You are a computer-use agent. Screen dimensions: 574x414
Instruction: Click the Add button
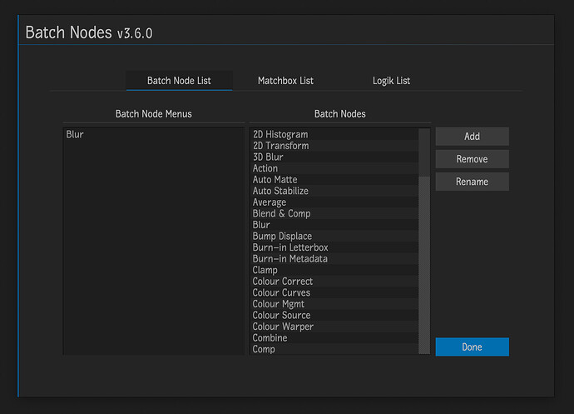coord(472,137)
